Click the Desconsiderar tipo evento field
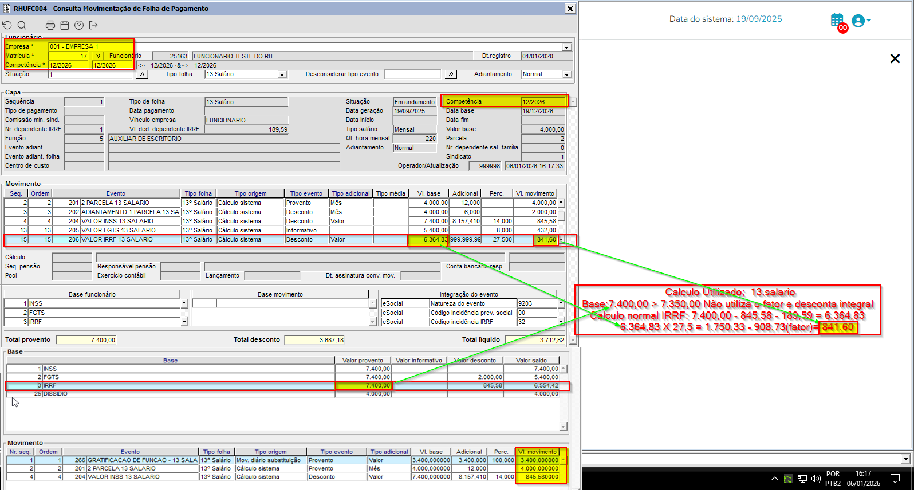Image resolution: width=914 pixels, height=490 pixels. [413, 74]
